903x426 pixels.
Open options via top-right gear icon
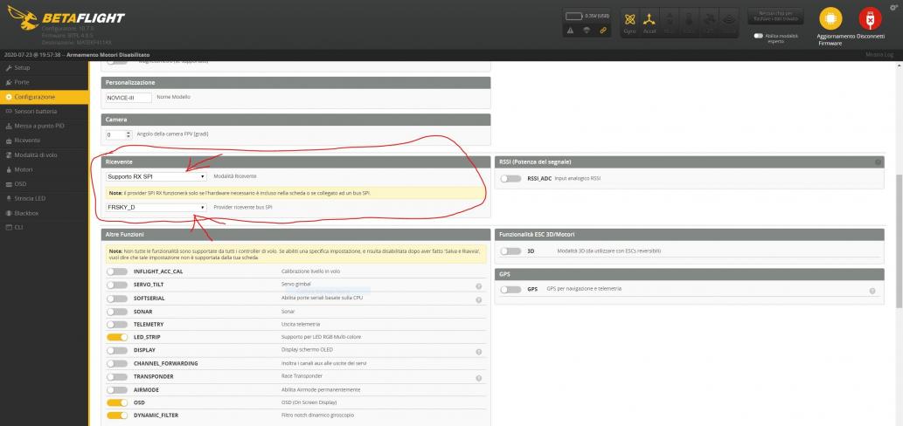pos(893,6)
